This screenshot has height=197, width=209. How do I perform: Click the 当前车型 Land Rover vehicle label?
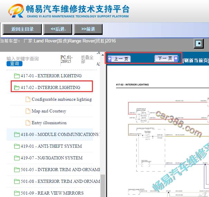(58, 41)
